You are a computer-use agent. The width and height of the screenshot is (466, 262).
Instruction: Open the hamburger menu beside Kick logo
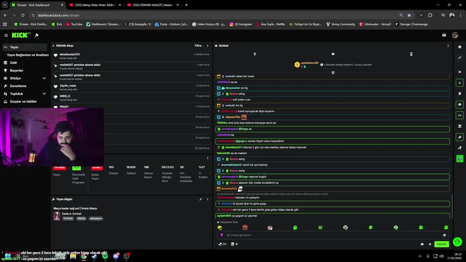click(x=6, y=35)
